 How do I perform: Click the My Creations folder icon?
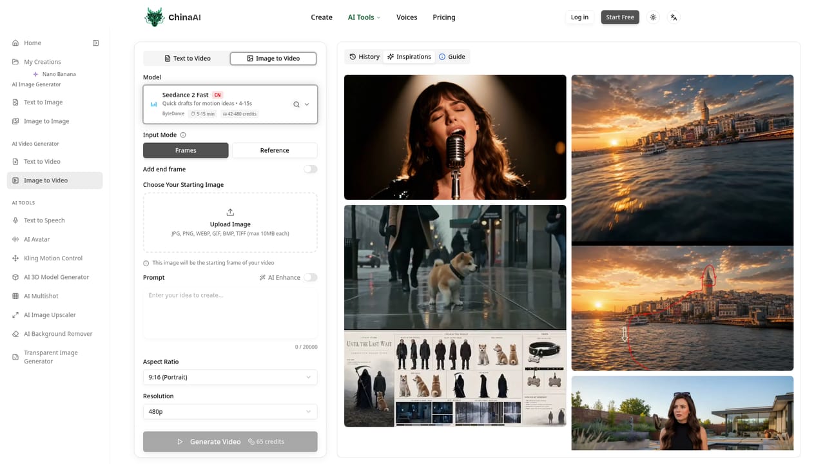(15, 62)
